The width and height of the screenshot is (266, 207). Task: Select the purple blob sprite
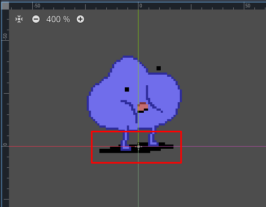[134, 104]
